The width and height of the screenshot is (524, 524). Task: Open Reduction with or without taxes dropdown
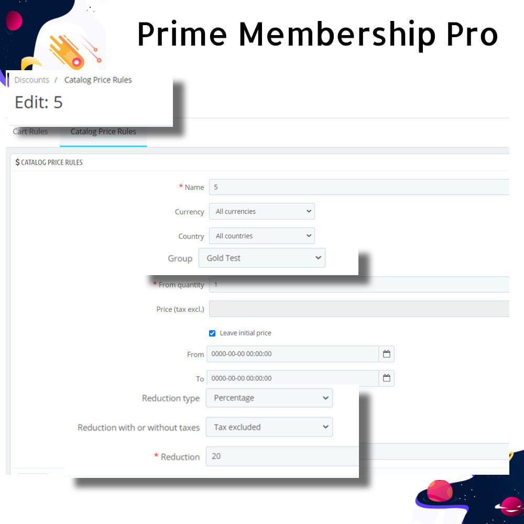[269, 427]
